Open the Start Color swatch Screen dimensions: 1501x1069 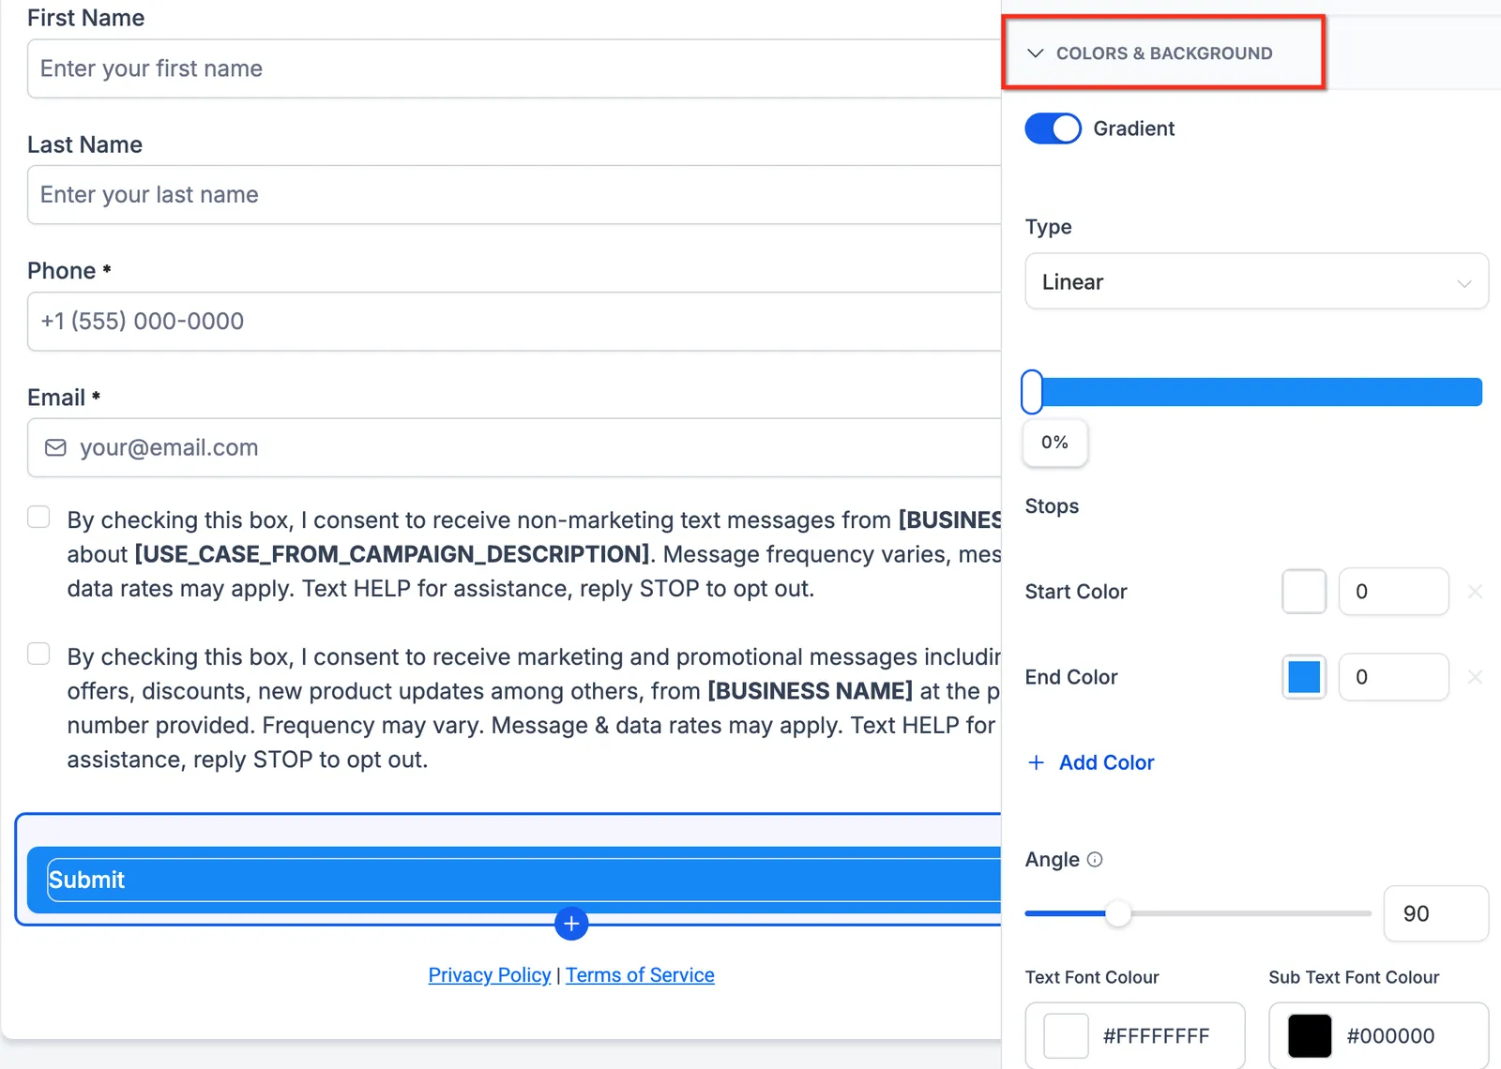click(x=1304, y=592)
